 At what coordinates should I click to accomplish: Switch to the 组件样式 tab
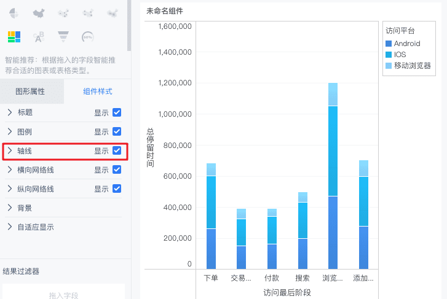coord(98,91)
